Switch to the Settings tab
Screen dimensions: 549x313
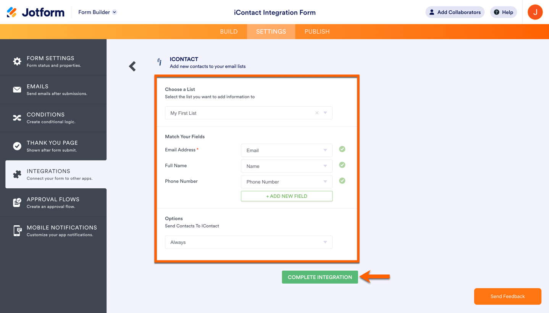pos(271,32)
